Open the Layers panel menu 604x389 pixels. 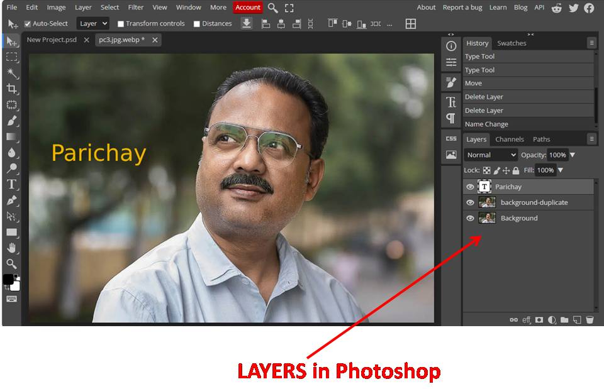coord(591,139)
